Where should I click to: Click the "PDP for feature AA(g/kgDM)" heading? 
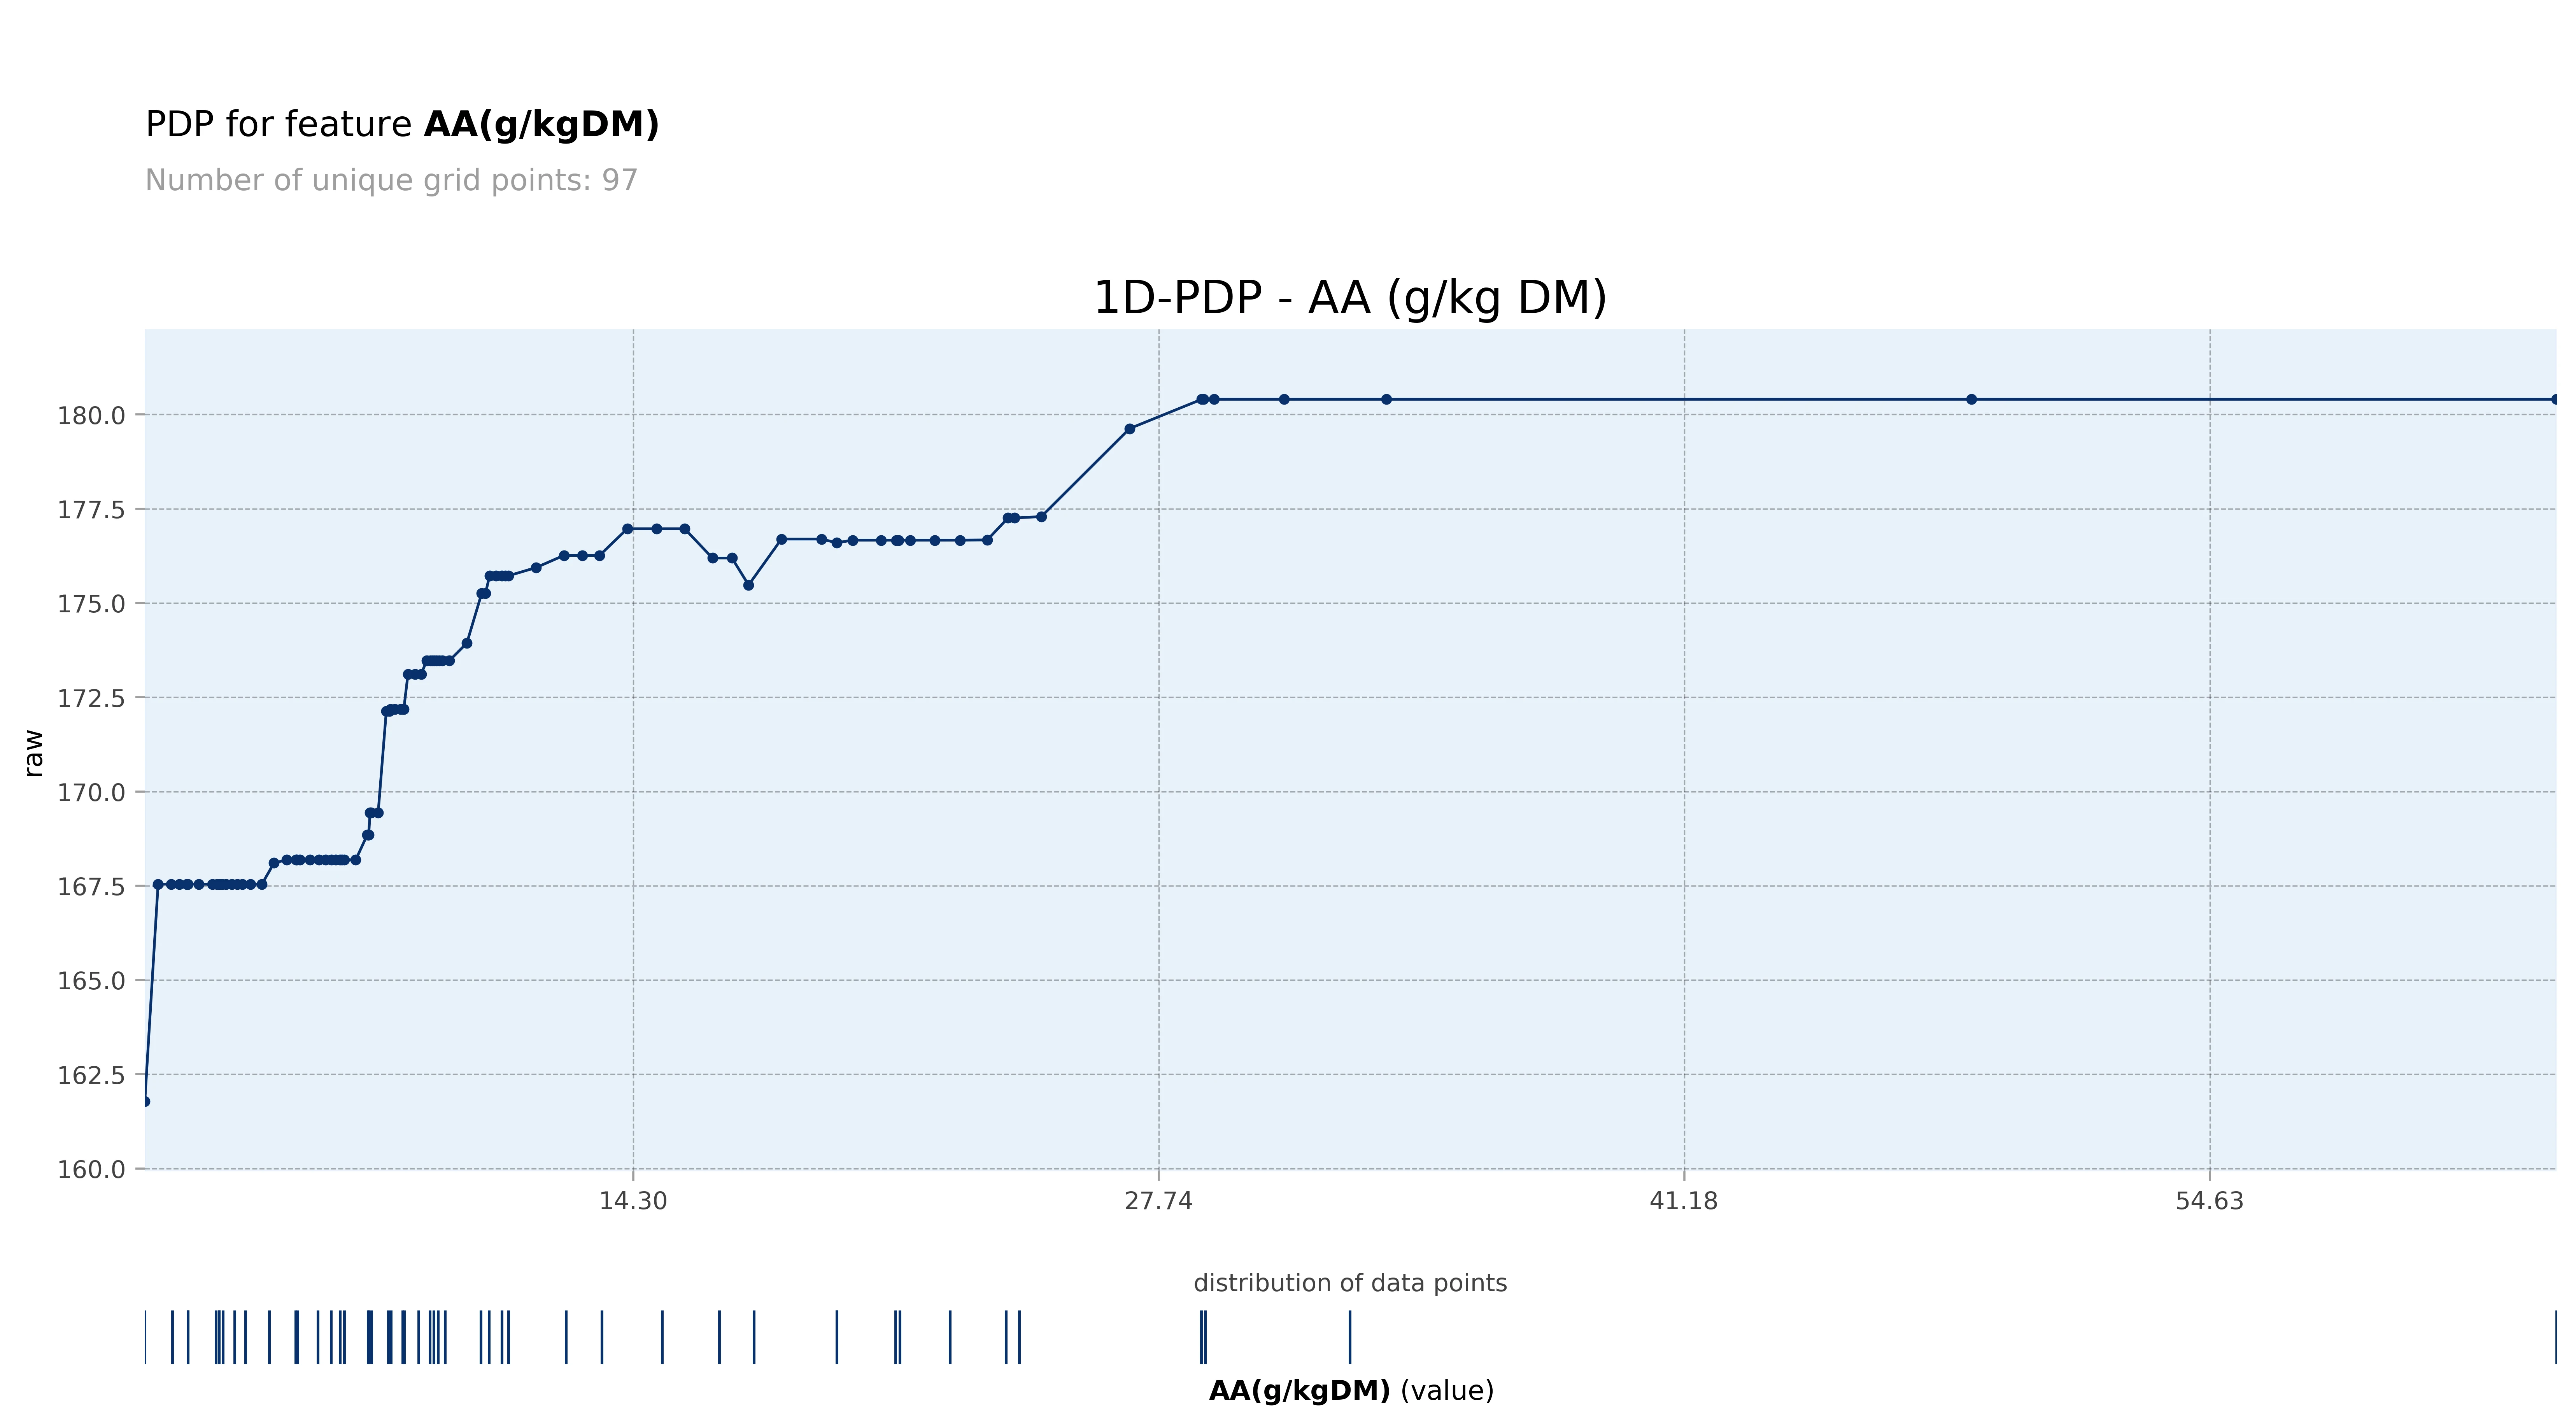[x=402, y=125]
